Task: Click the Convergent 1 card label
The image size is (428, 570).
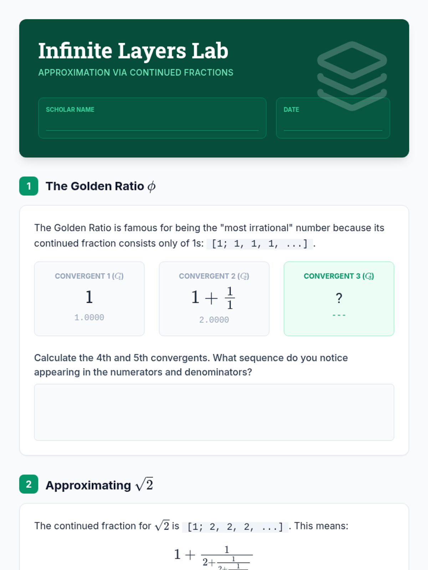Action: [x=89, y=276]
